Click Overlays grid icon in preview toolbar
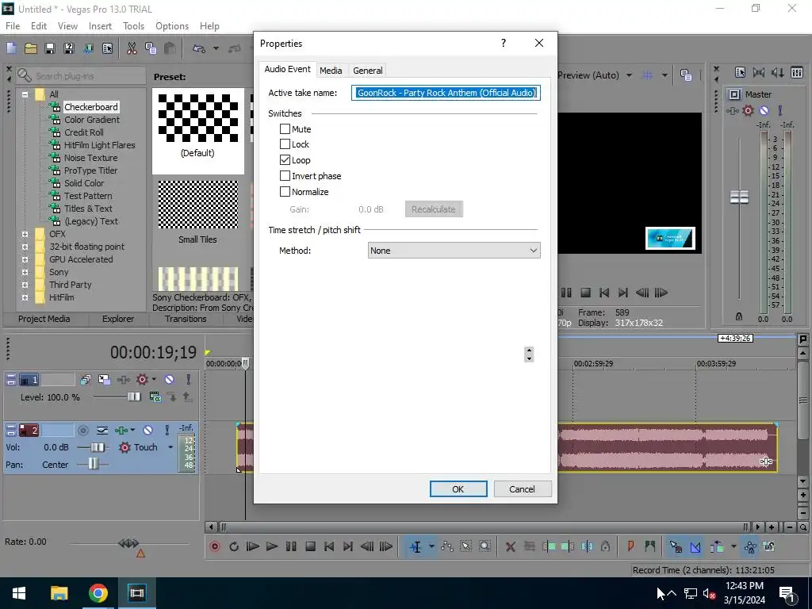This screenshot has height=609, width=812. pyautogui.click(x=647, y=75)
